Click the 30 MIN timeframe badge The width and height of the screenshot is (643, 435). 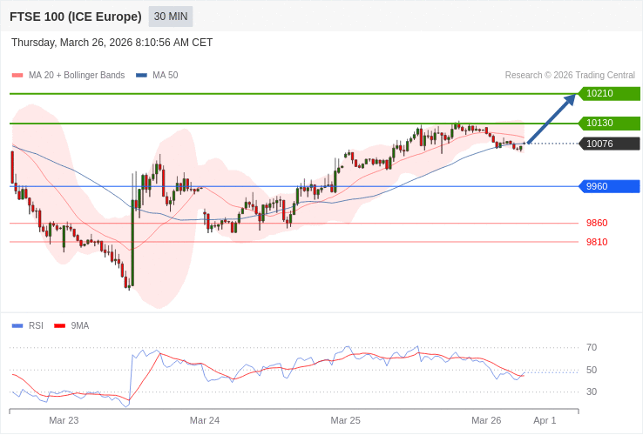coord(171,17)
